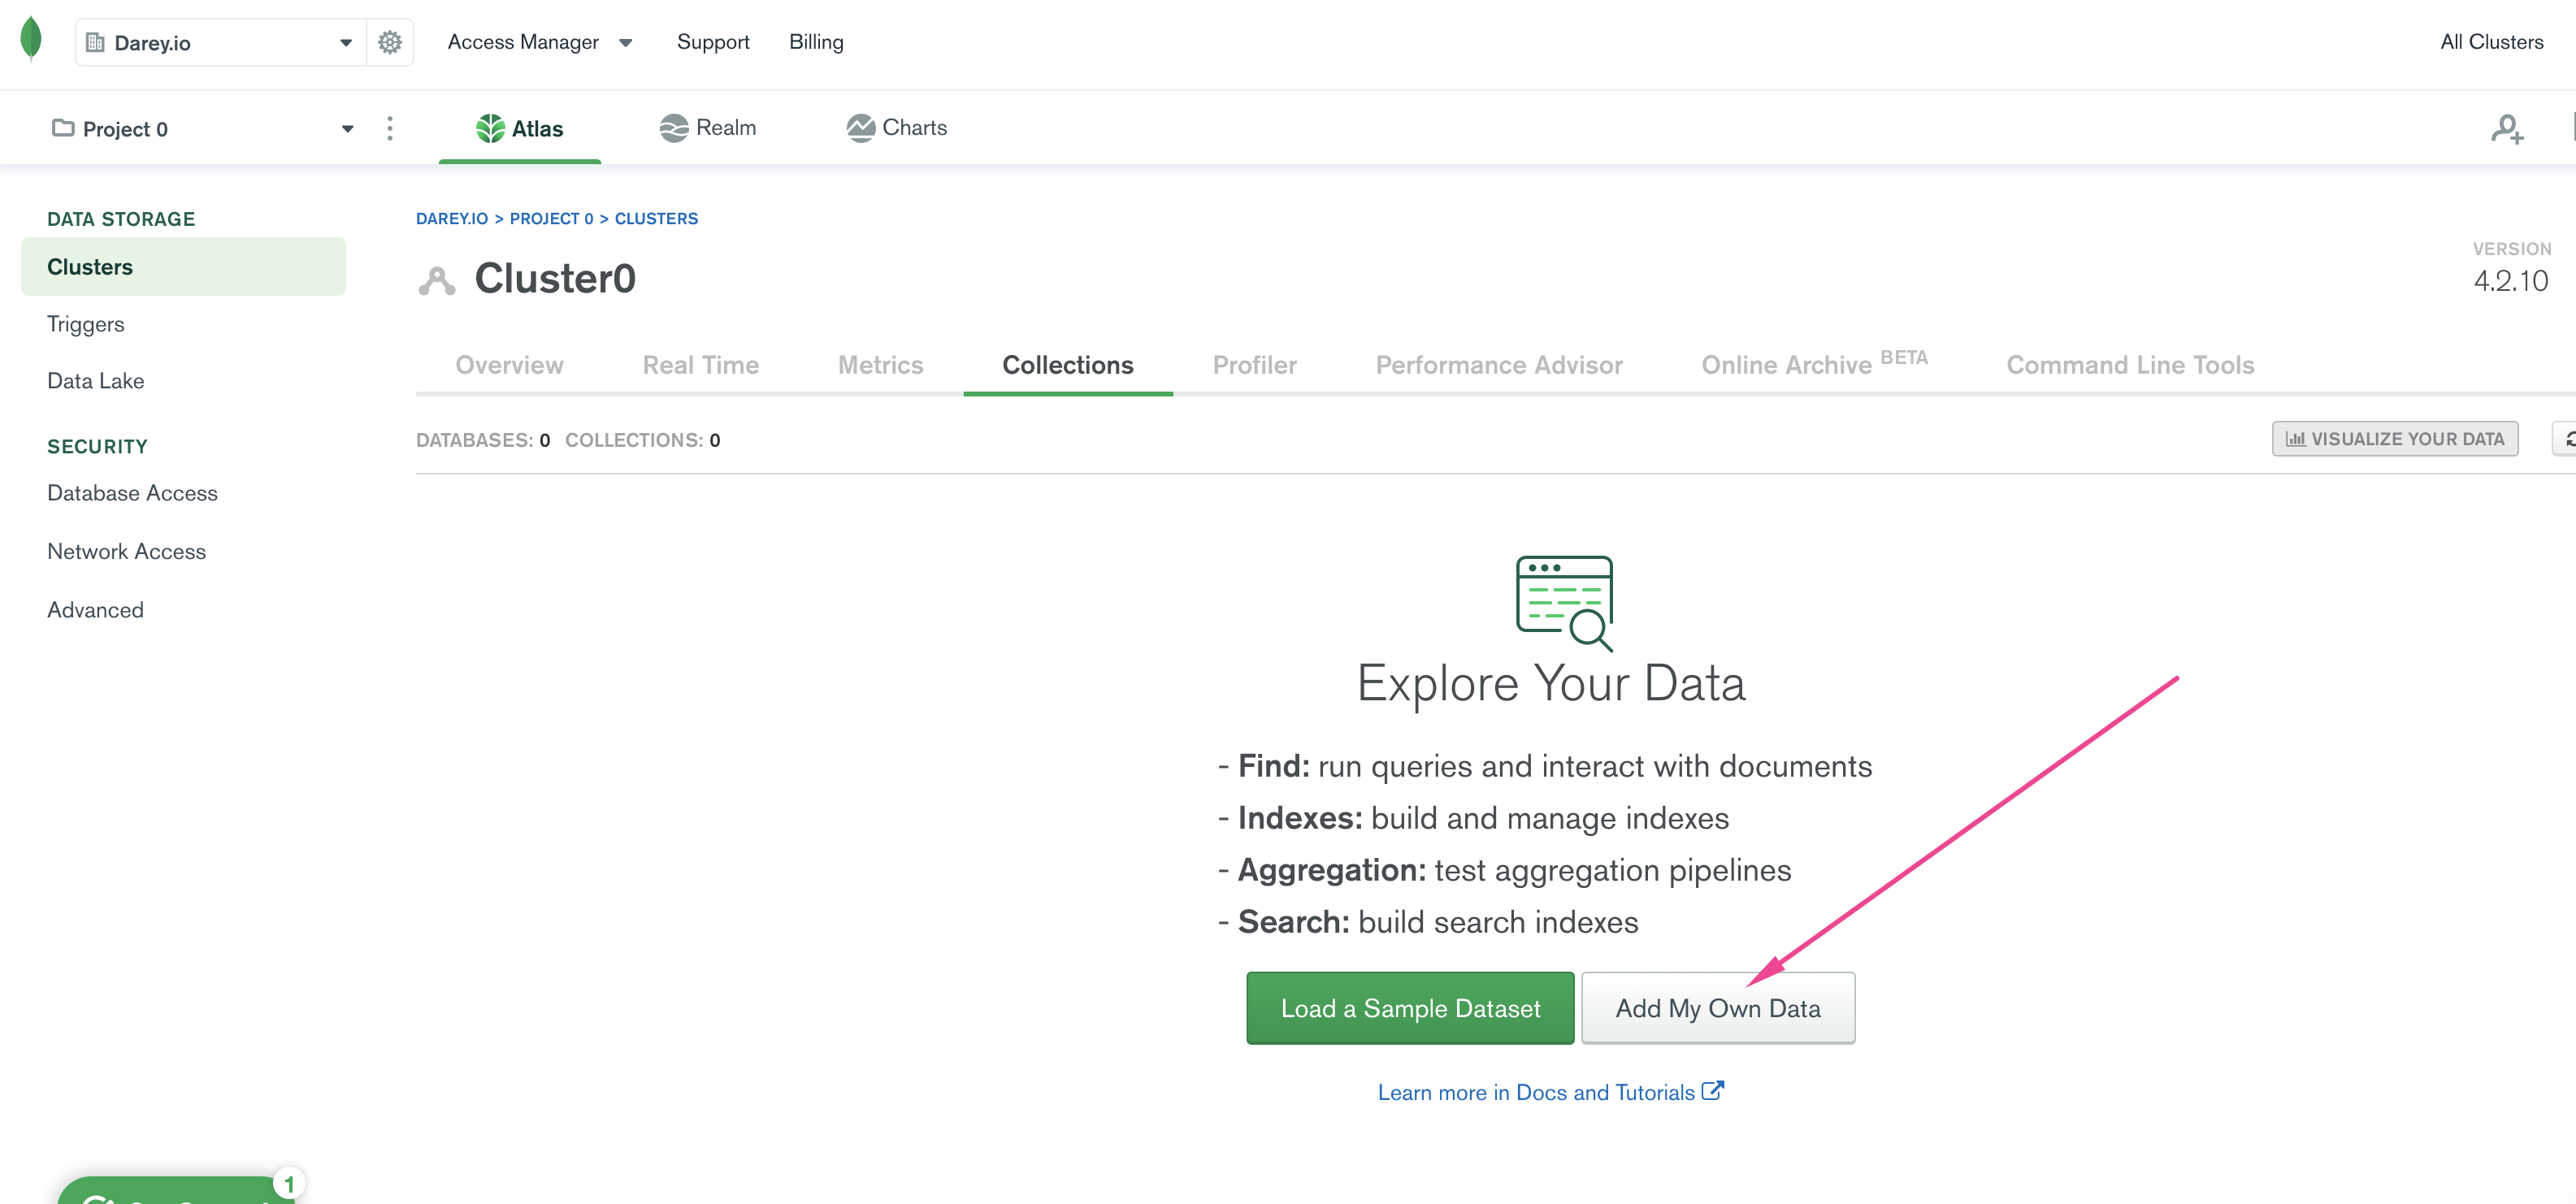Click the Add My Own Data button
2576x1204 pixels.
(x=1717, y=1008)
